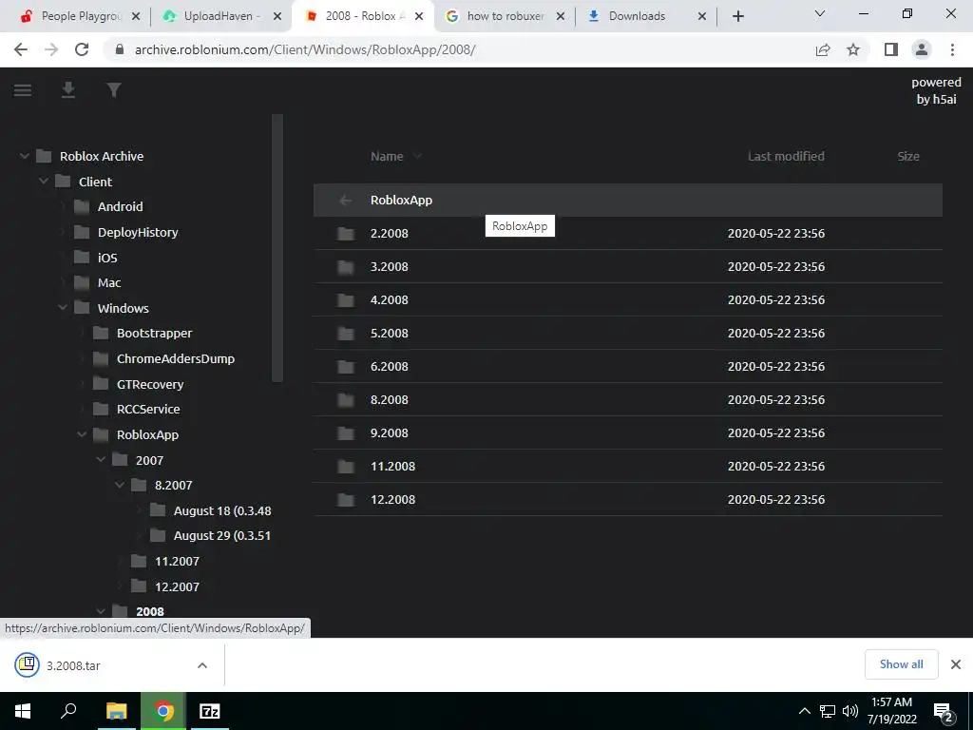973x730 pixels.
Task: Click folder icon of 12.2008 row
Action: coord(346,500)
